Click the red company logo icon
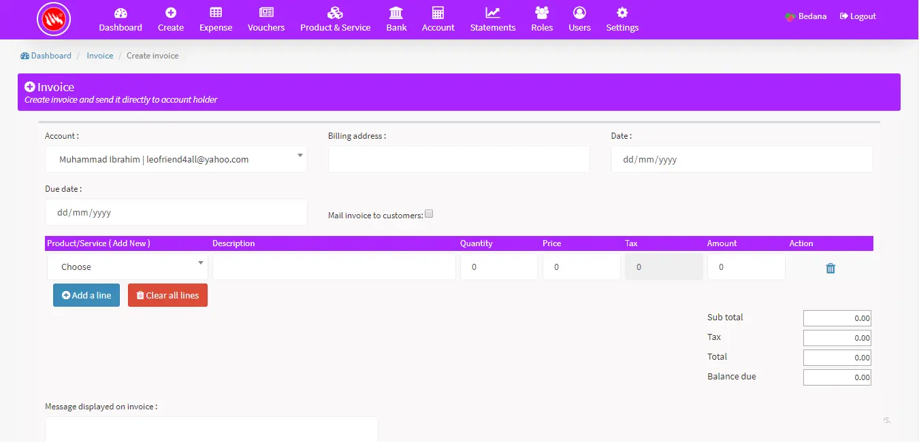This screenshot has height=442, width=919. (54, 20)
